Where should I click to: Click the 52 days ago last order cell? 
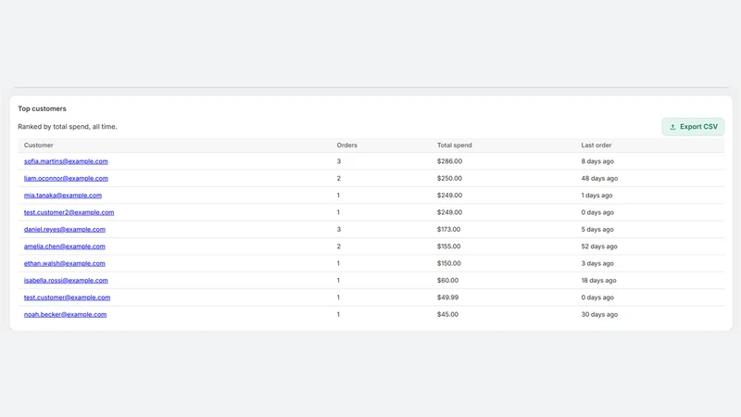(598, 246)
